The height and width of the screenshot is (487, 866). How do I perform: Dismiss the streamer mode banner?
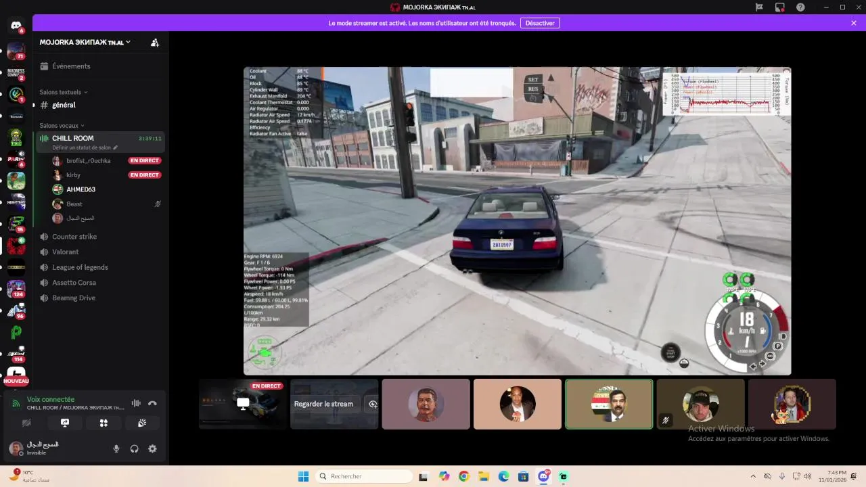coord(854,23)
